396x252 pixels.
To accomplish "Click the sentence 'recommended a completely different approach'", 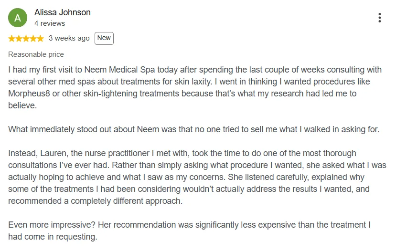I will [x=95, y=201].
